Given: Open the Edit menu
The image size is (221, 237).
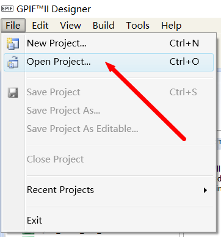Looking at the screenshot, I should coord(40,26).
